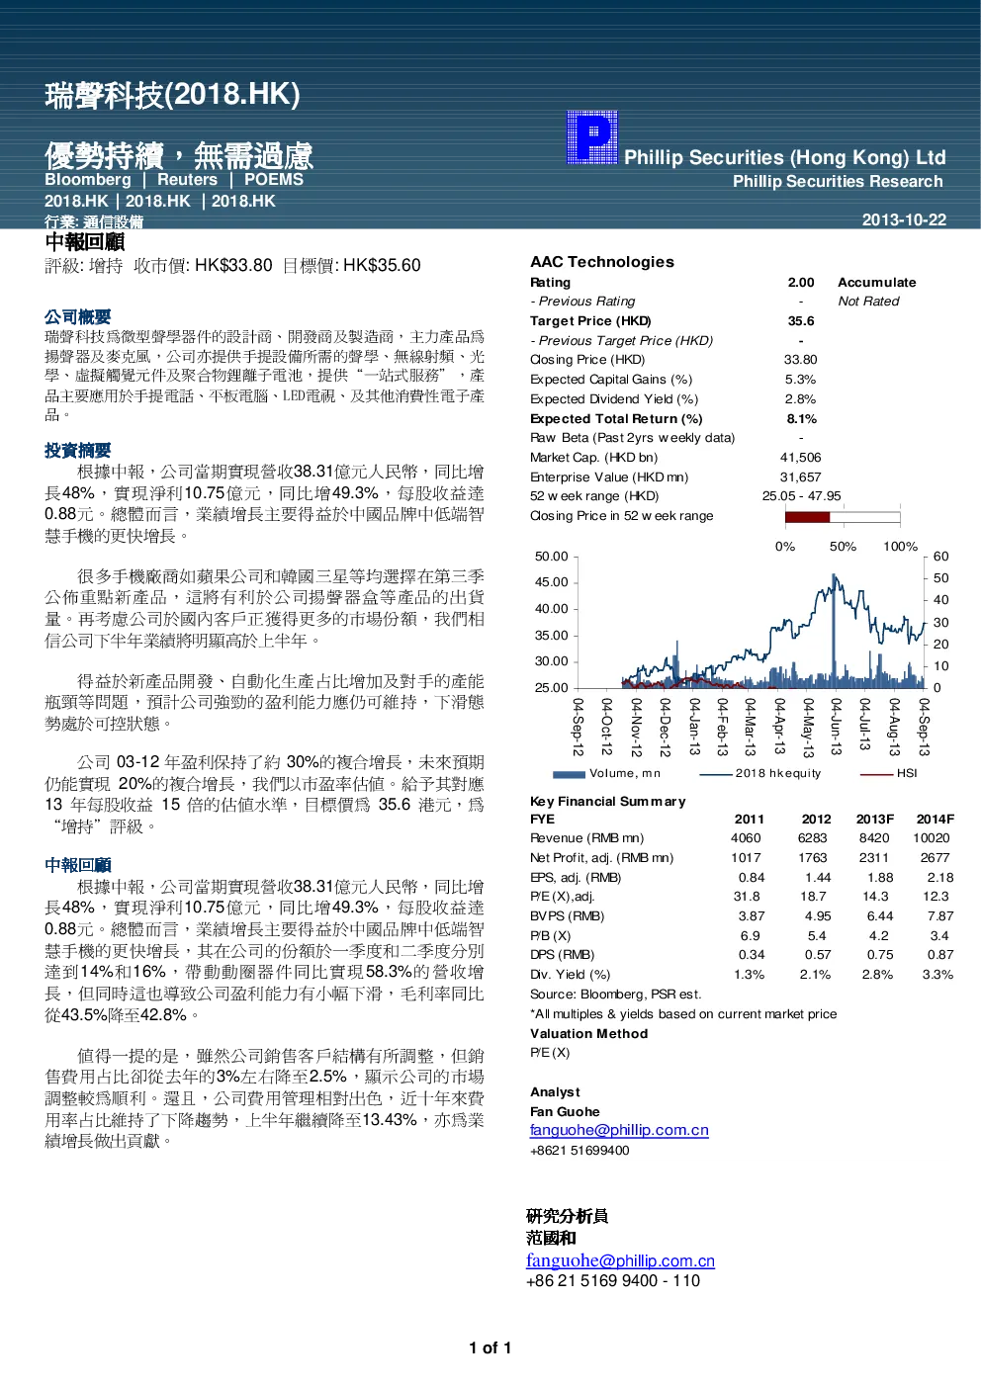981x1387 pixels.
Task: Click Expected Capital Gains value 5.3%
Action: [x=801, y=380]
